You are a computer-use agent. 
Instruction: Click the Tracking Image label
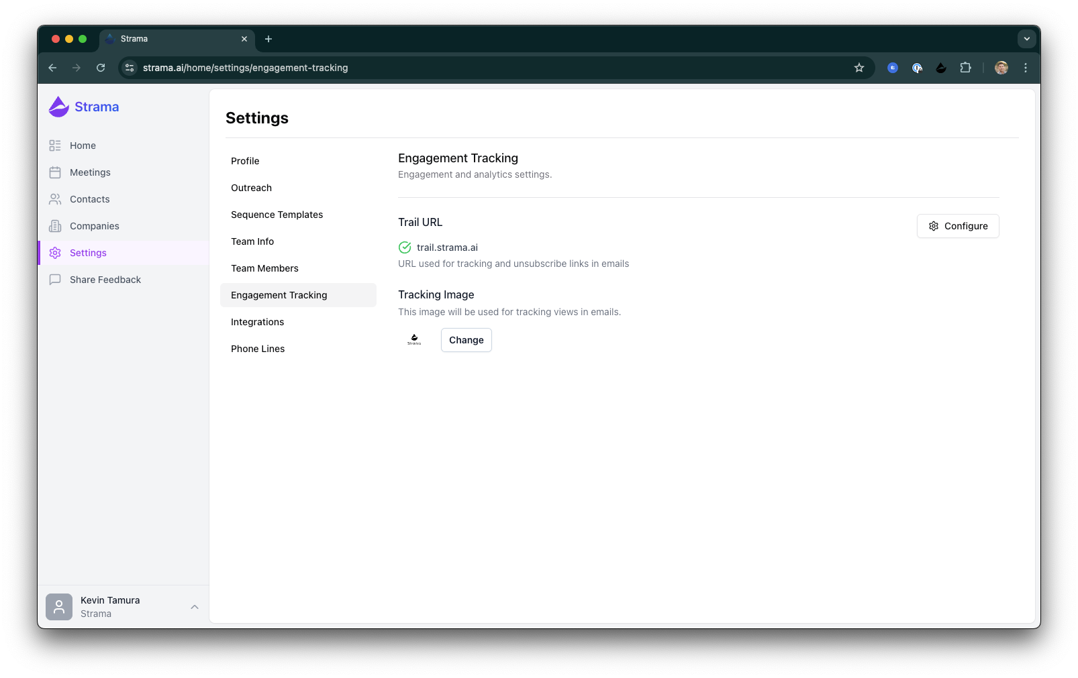point(436,294)
